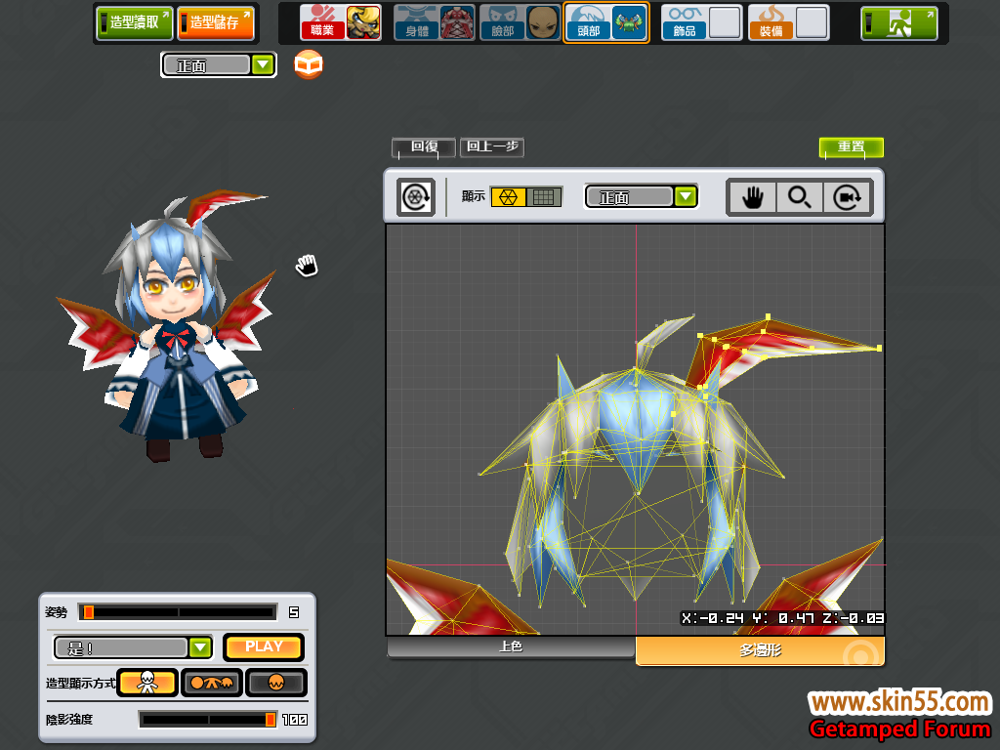The height and width of the screenshot is (750, 1000).
Task: Select the camera rotate tool
Action: click(848, 197)
